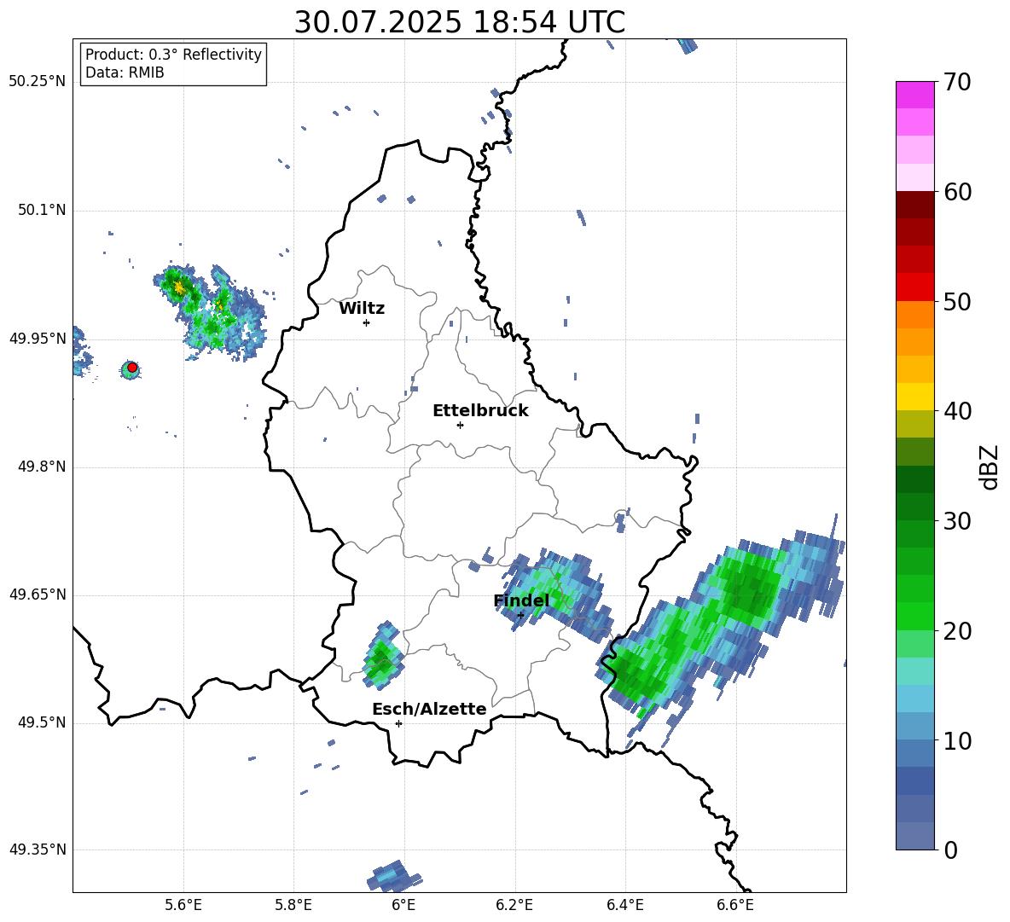
Task: Click the Ettelbruck city label
Action: (x=480, y=411)
